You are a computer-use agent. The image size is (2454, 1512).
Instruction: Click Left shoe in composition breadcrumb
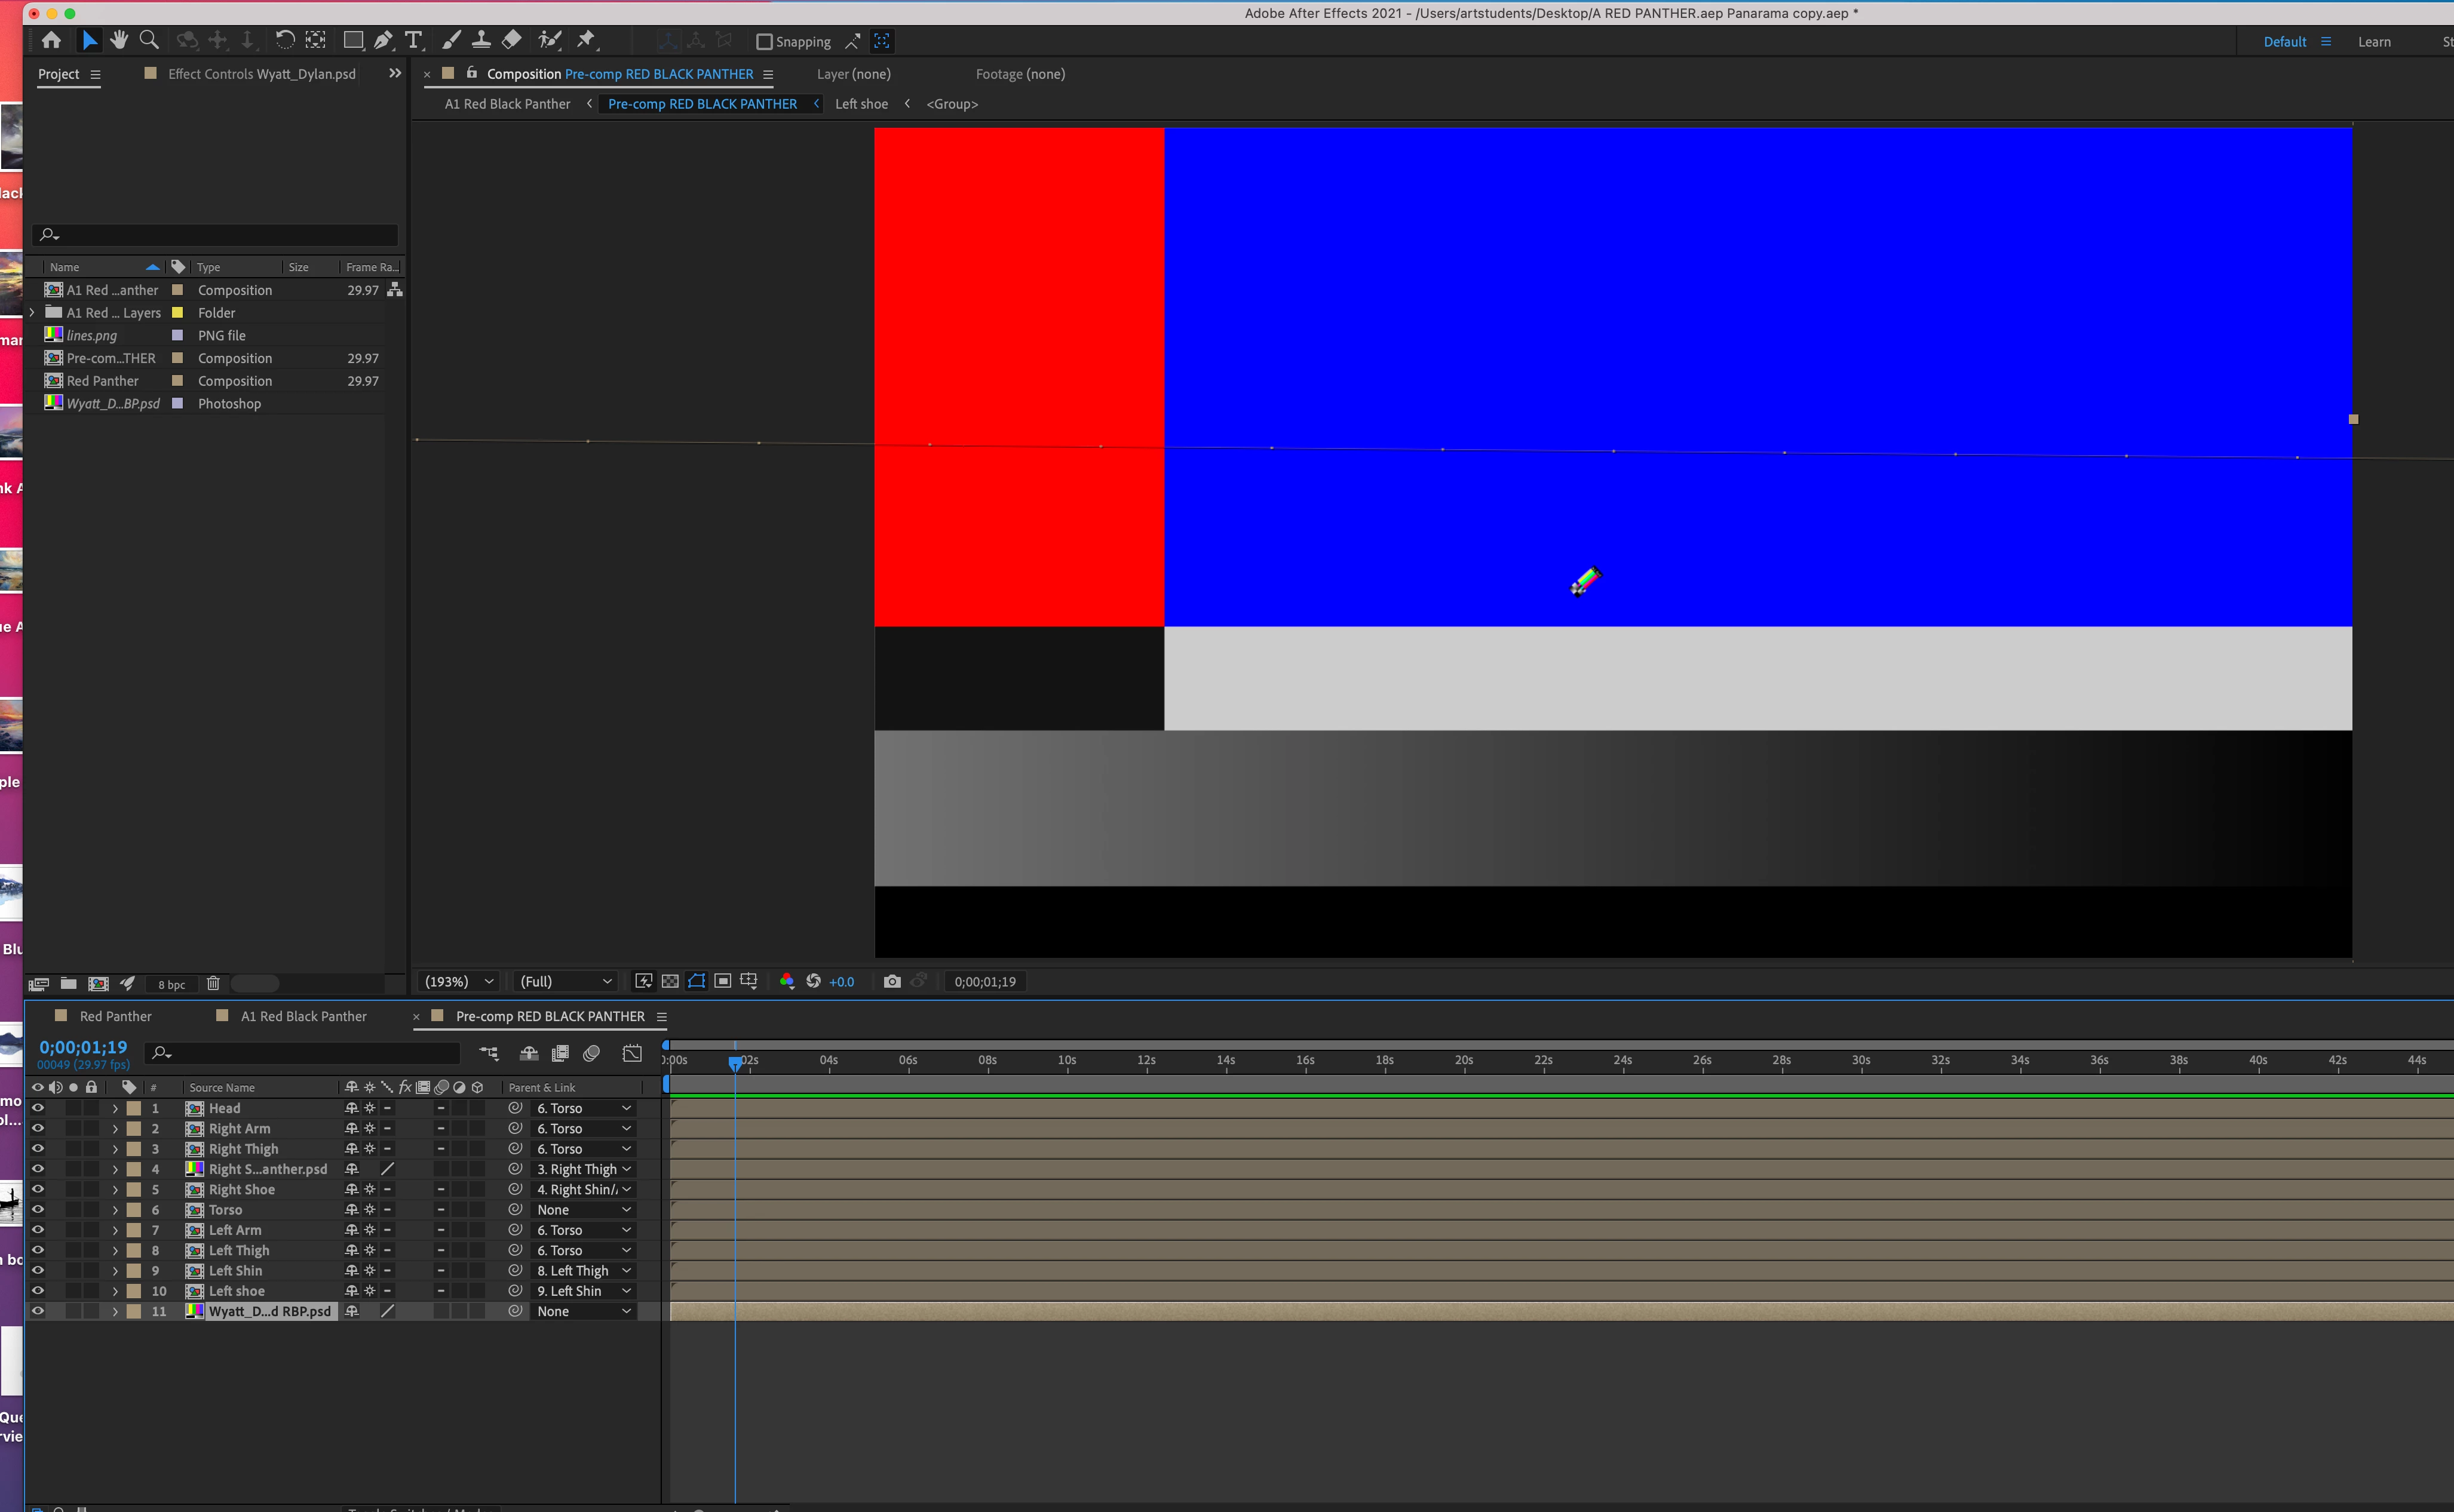[x=860, y=104]
